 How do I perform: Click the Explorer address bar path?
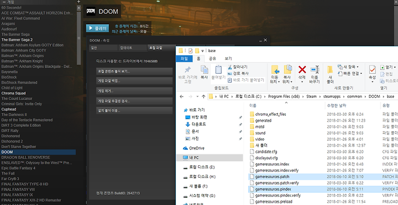pos(303,96)
